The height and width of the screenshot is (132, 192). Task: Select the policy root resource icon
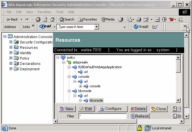point(63,58)
